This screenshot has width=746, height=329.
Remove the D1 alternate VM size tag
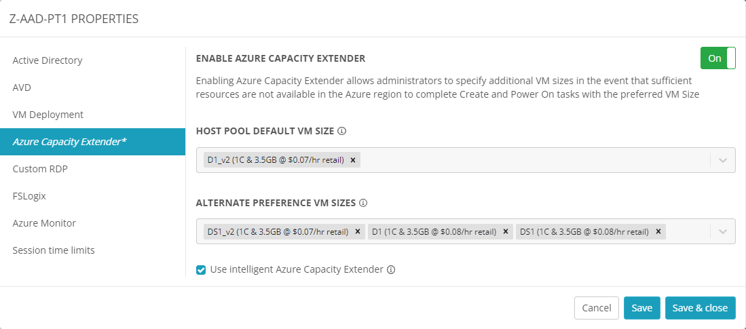pos(505,231)
